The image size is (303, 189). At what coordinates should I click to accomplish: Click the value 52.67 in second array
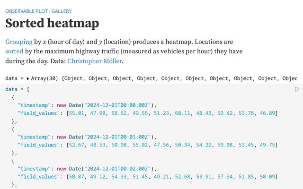pyautogui.click(x=76, y=145)
